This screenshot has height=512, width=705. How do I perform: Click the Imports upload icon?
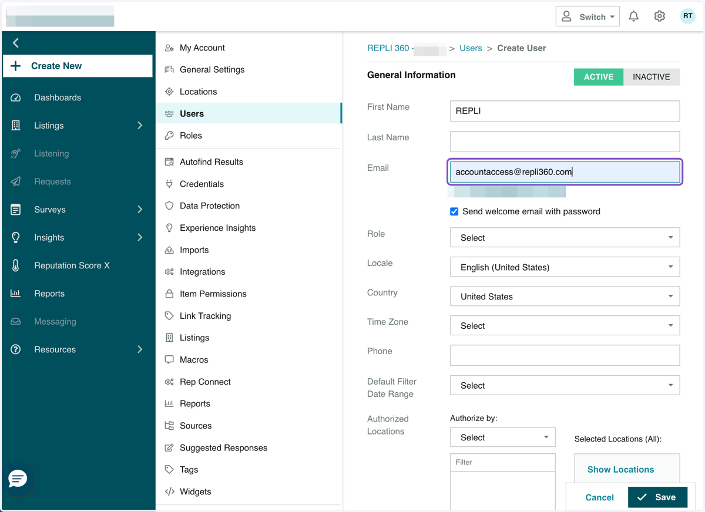[x=169, y=250]
